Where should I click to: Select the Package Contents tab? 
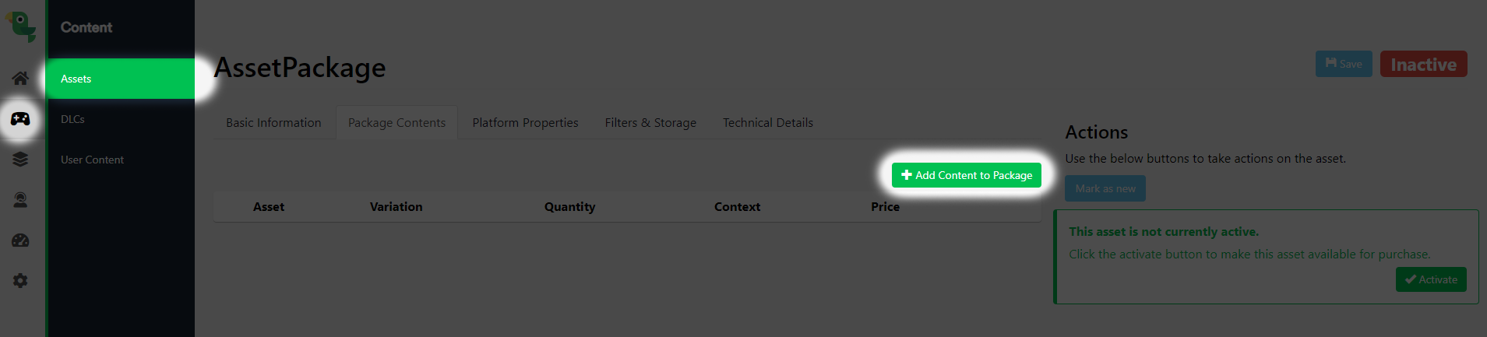coord(396,123)
